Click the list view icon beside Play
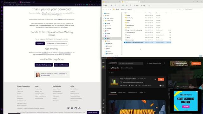 (155, 79)
